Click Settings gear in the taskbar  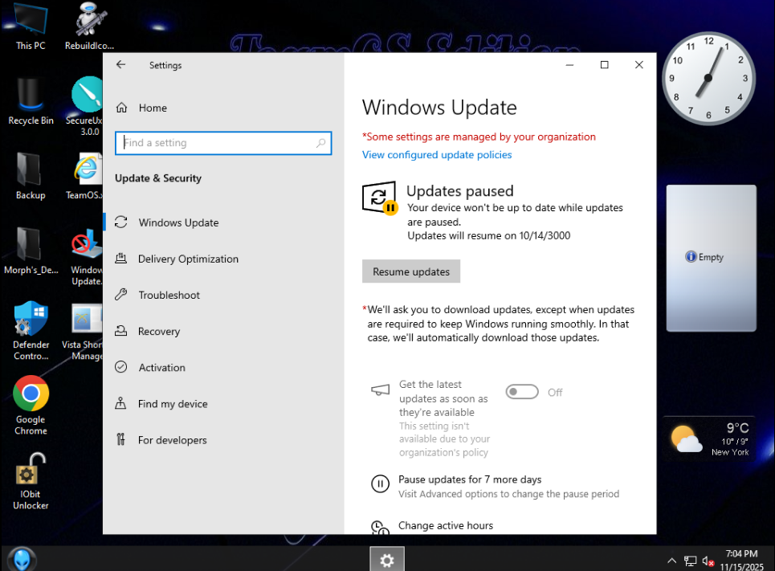[387, 559]
